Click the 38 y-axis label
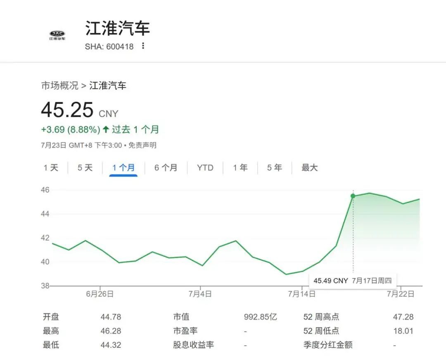446x363 pixels. (45, 286)
